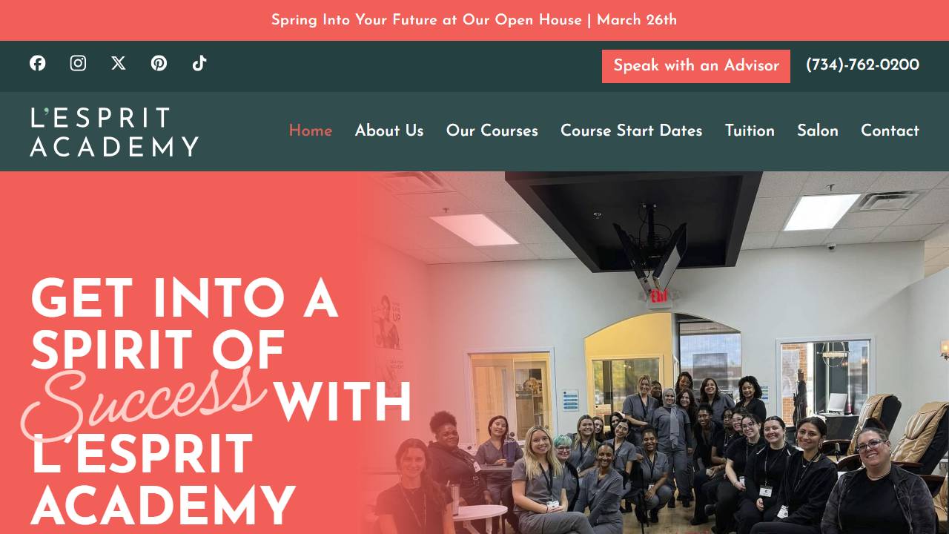Select the Home menu item

click(x=310, y=131)
